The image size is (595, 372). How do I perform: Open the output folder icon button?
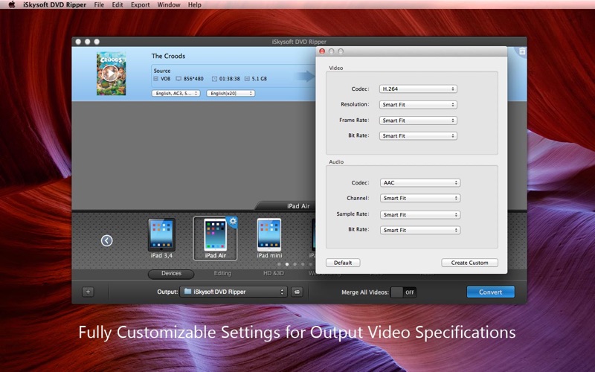click(297, 292)
